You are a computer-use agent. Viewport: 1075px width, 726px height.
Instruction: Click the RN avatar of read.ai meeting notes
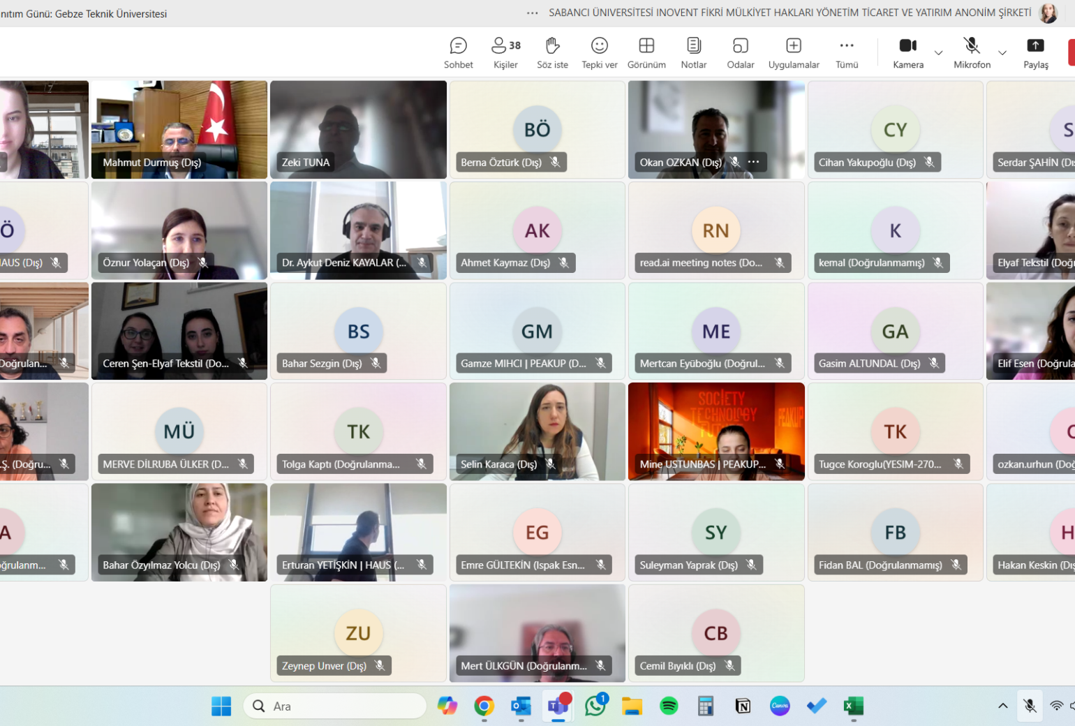pyautogui.click(x=716, y=230)
